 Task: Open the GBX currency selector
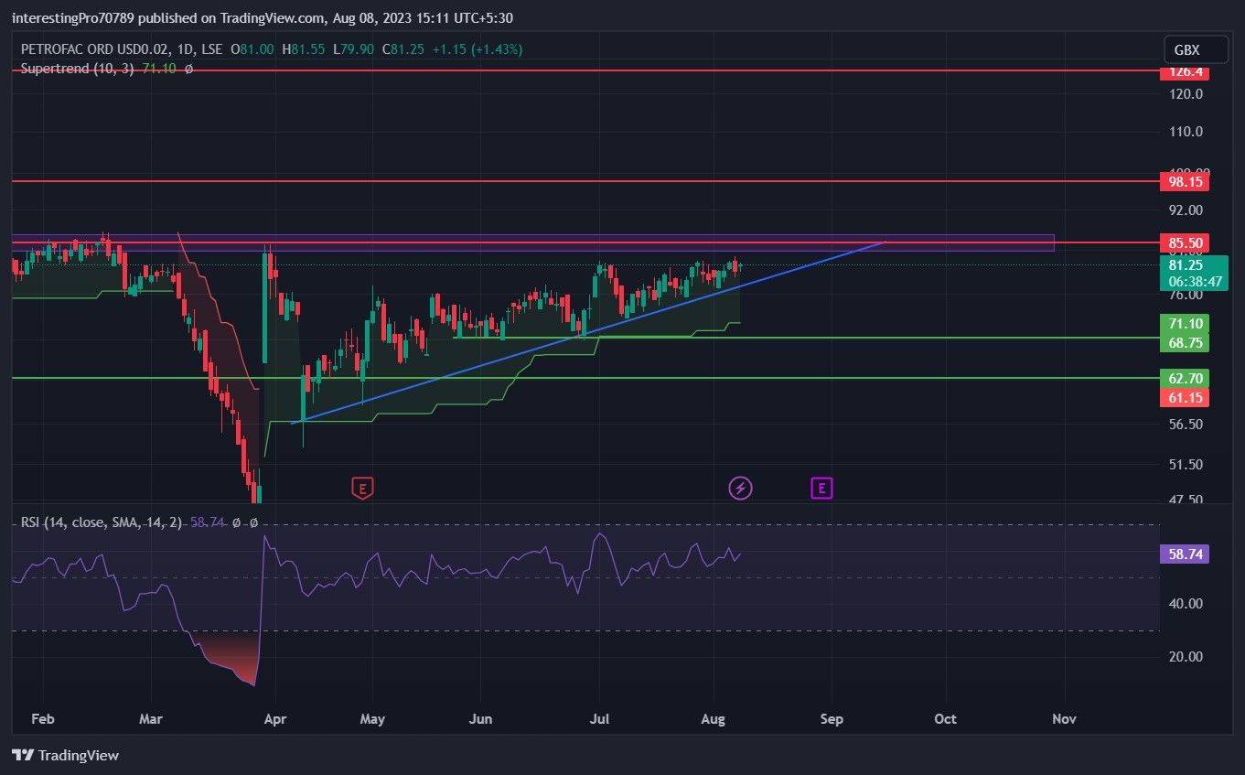tap(1196, 49)
